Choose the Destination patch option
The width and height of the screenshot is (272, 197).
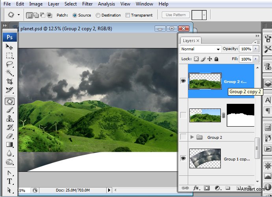pyautogui.click(x=98, y=15)
